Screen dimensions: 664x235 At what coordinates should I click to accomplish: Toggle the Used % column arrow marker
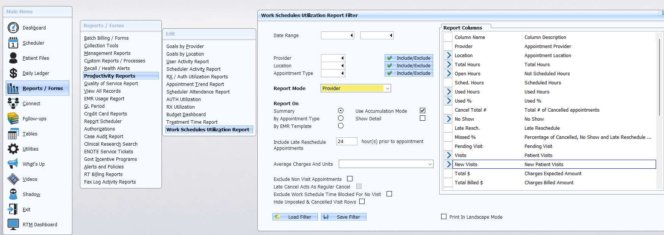tap(448, 101)
